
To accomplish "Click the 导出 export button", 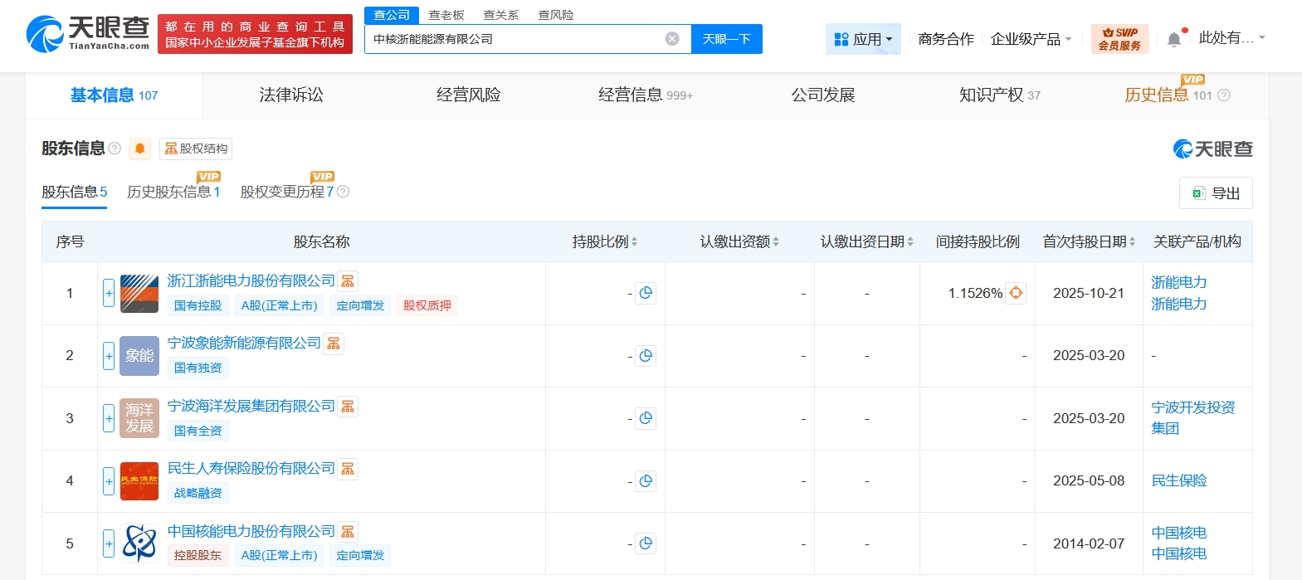I will [1216, 193].
